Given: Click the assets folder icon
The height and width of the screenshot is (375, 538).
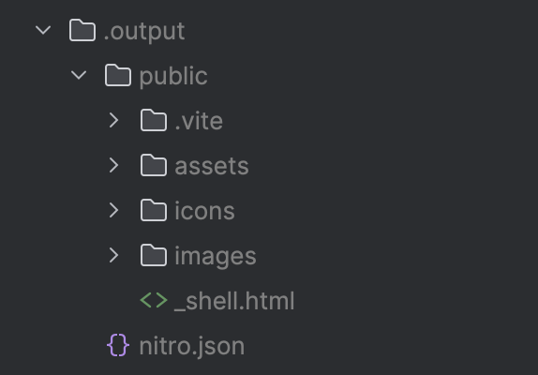Looking at the screenshot, I should pyautogui.click(x=154, y=165).
